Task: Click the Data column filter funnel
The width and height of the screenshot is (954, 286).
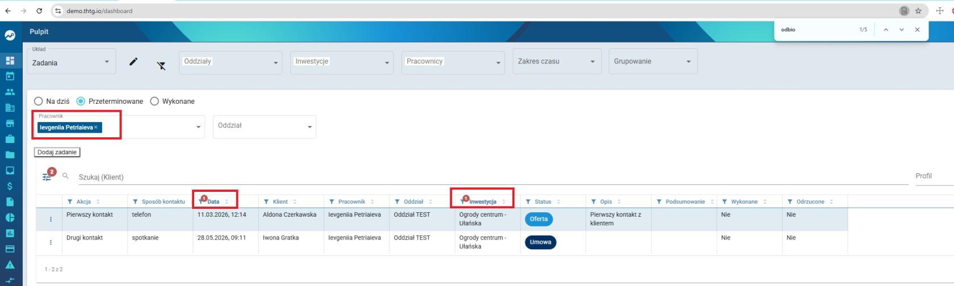Action: 201,201
